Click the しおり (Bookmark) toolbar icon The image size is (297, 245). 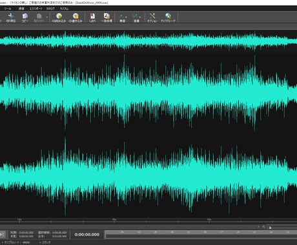coord(92,17)
